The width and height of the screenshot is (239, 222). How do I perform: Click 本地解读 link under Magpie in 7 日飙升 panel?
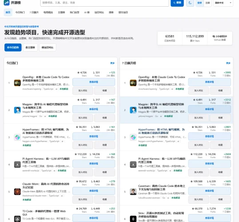point(168,116)
